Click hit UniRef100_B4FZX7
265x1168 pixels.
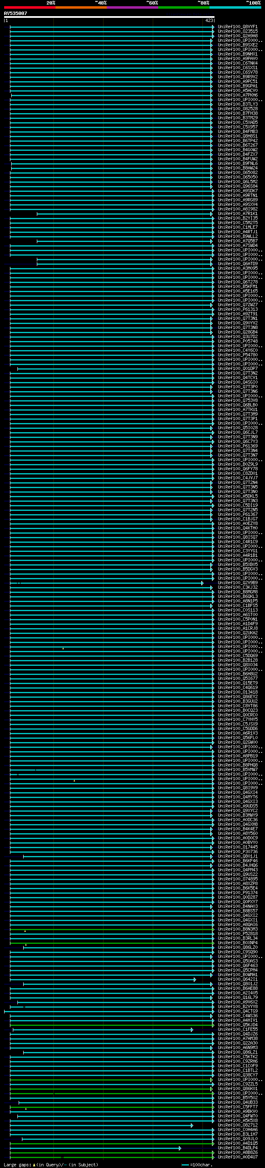[x=237, y=154]
